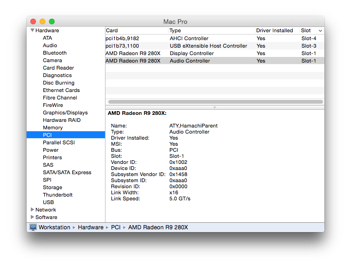Select FireWire in the sidebar

[53, 105]
